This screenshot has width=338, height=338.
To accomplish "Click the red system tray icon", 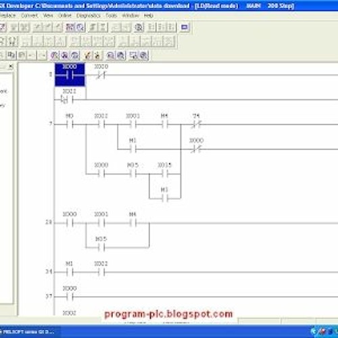I will 322,331.
